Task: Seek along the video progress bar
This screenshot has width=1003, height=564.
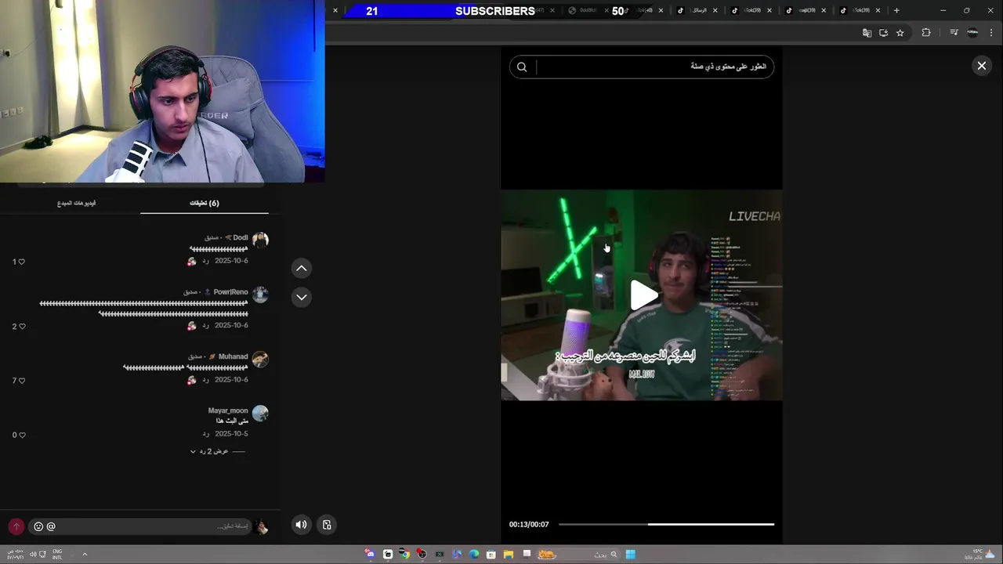Action: click(x=666, y=524)
